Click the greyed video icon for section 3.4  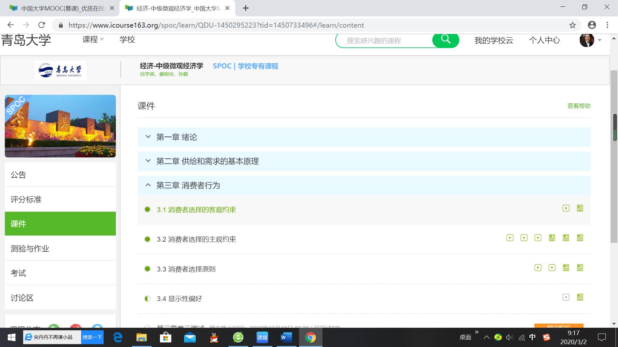pos(566,297)
